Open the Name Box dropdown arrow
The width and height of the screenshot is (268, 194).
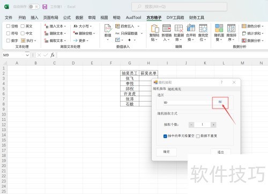pyautogui.click(x=27, y=55)
